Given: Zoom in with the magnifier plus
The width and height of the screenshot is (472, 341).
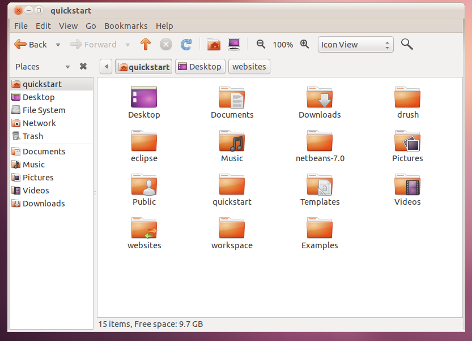Looking at the screenshot, I should [305, 44].
